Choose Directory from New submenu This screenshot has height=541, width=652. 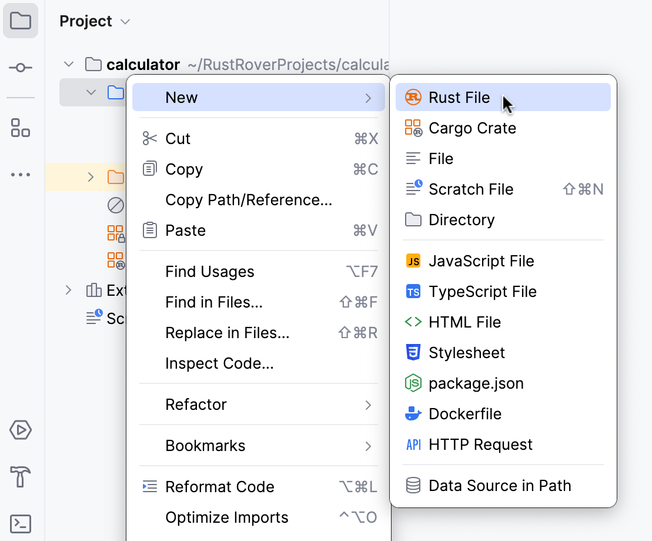(503, 219)
